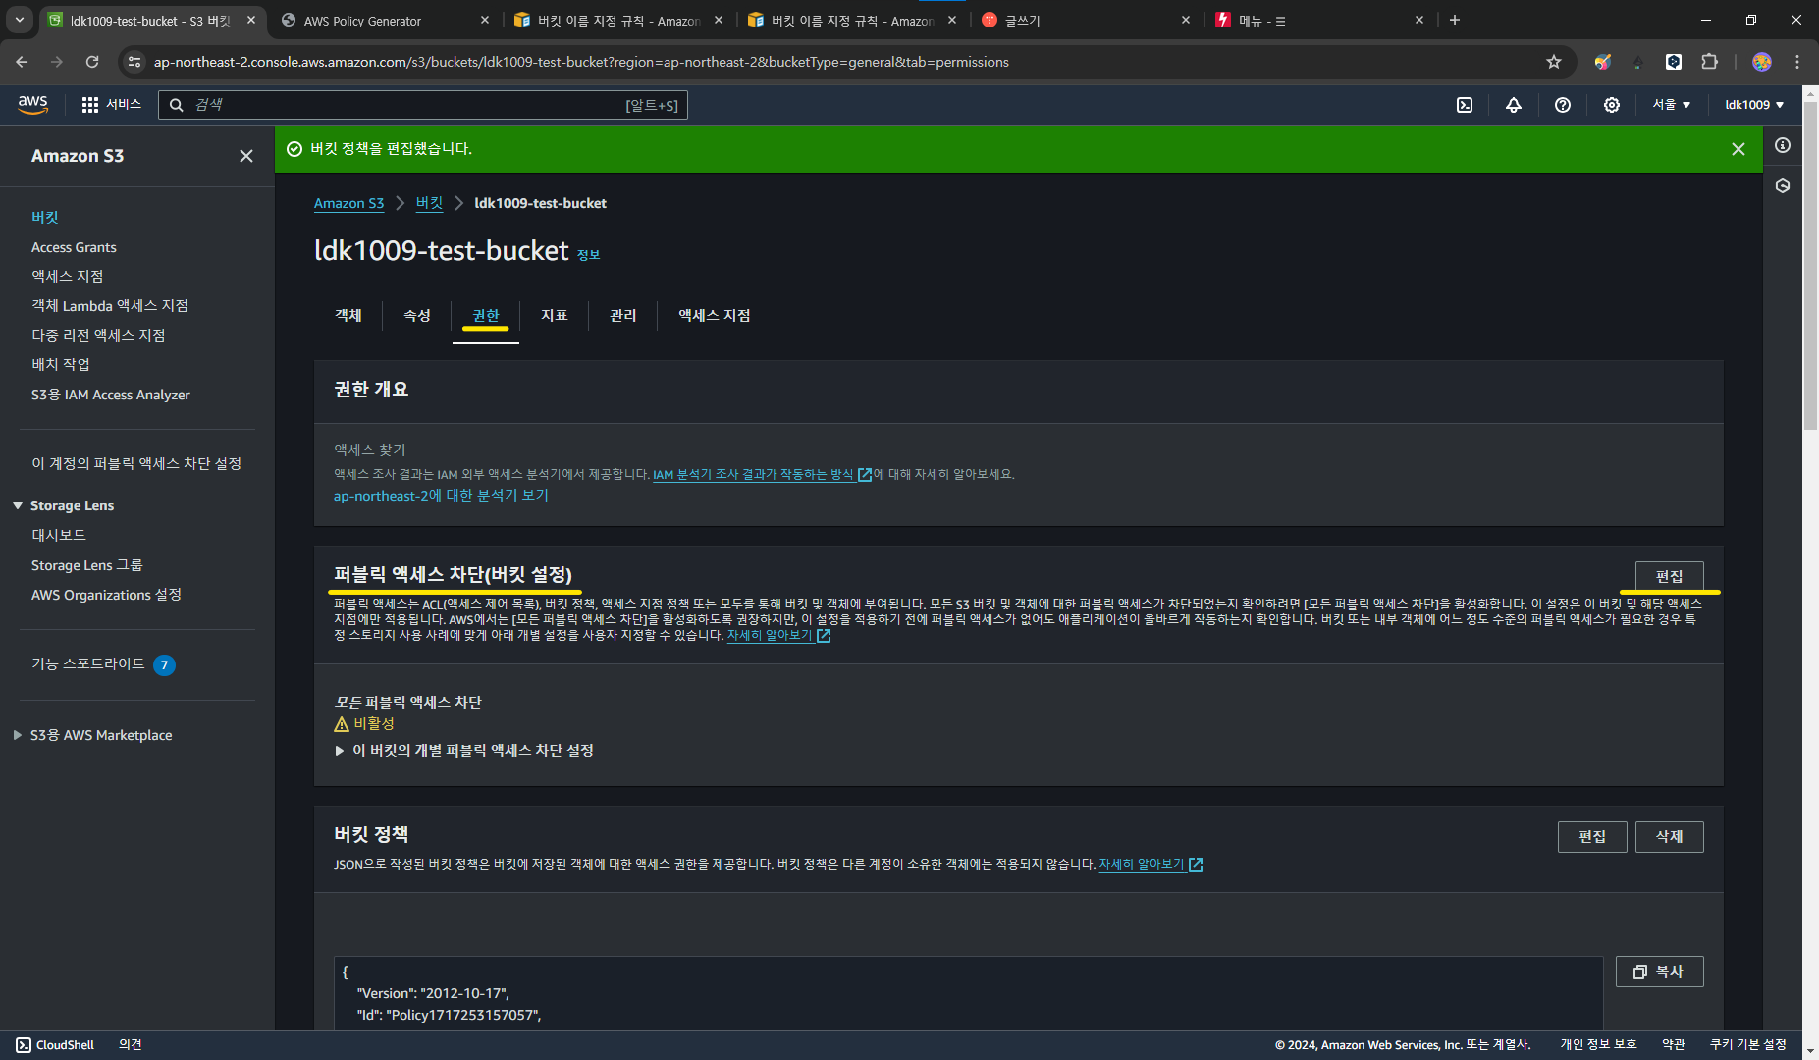Viewport: 1819px width, 1060px height.
Task: Open 객체 Lambda 액세스 지점 in sidebar
Action: (x=110, y=306)
